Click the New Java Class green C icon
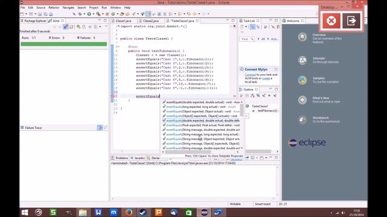 pos(113,14)
